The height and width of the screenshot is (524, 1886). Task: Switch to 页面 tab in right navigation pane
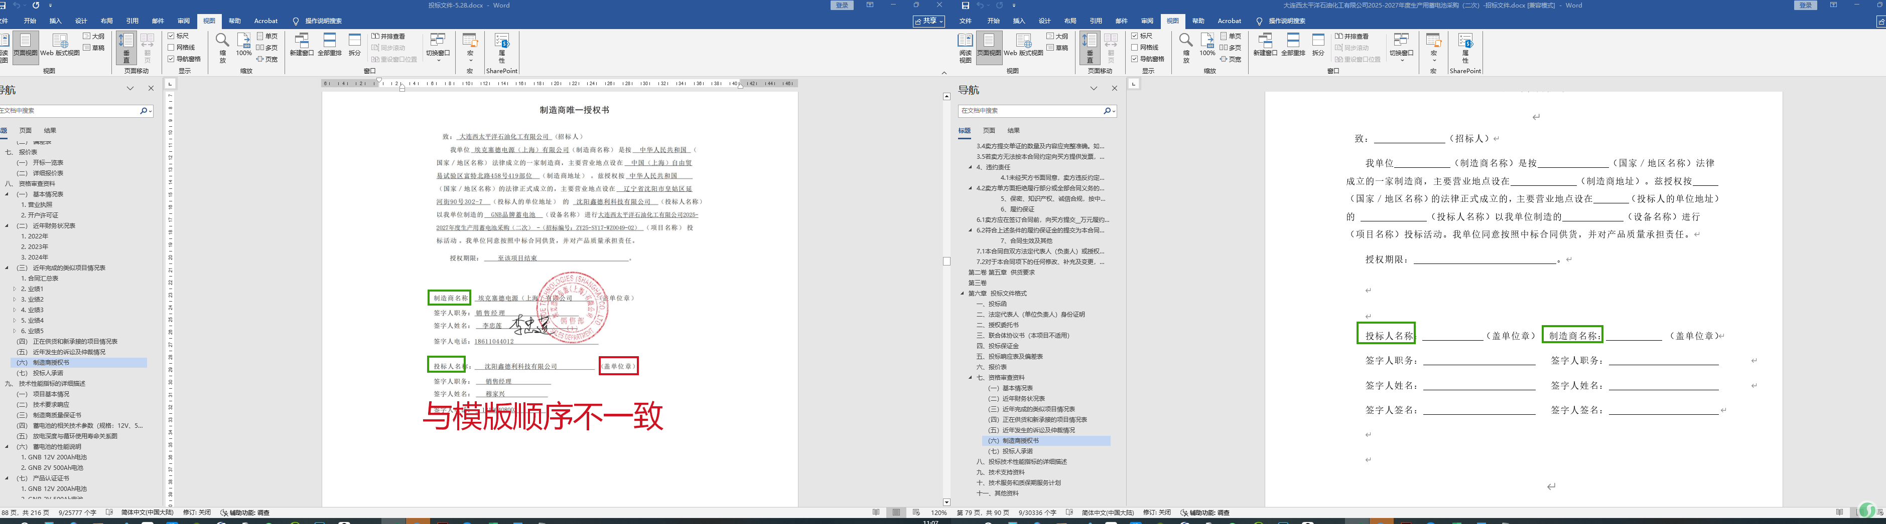click(989, 131)
